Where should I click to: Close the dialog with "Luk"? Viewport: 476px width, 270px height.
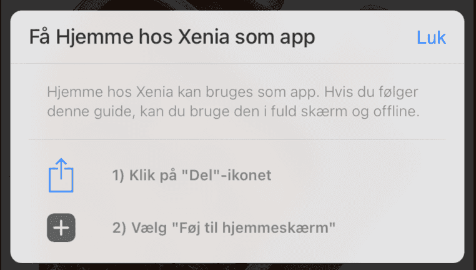431,37
